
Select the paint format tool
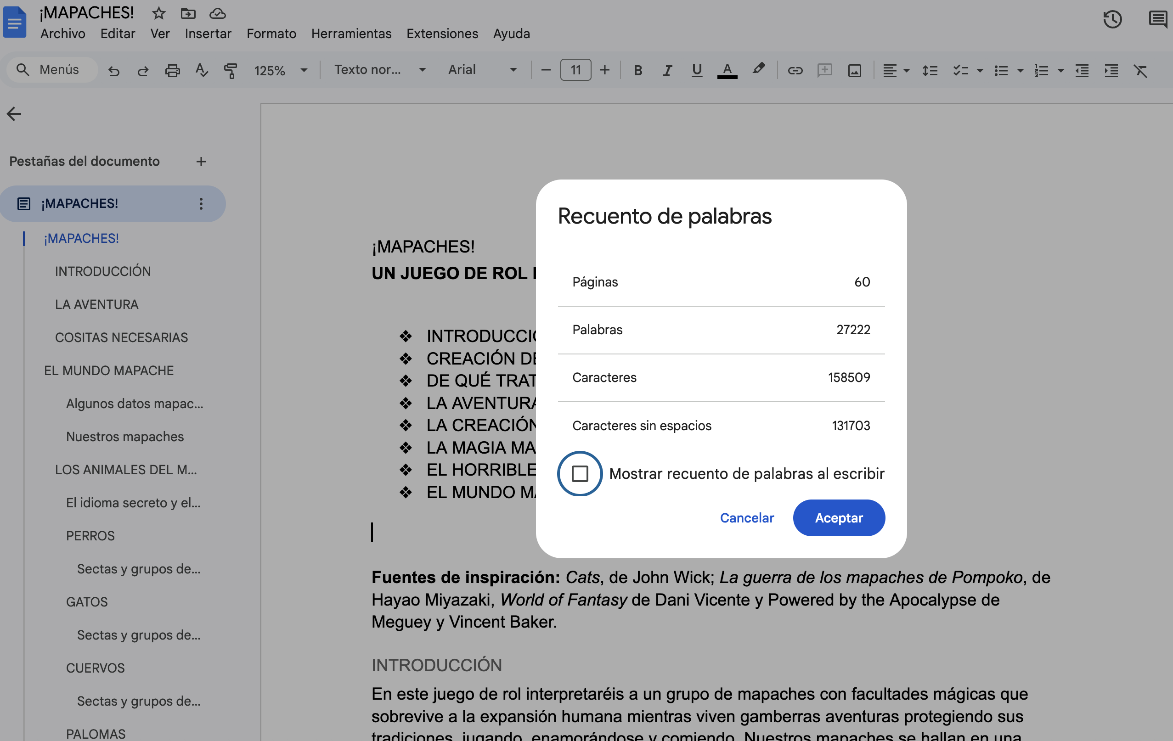click(x=231, y=71)
